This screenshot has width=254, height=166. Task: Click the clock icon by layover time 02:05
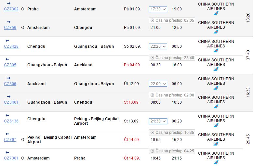(x=153, y=20)
